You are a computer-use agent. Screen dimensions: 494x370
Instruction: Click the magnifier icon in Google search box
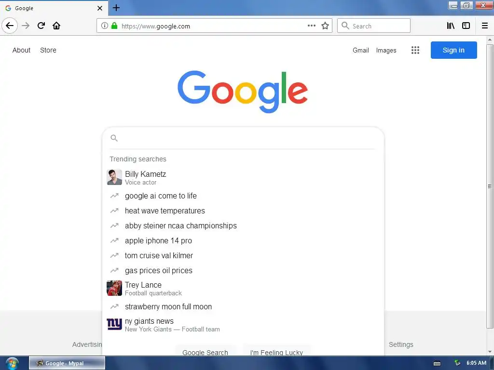tap(114, 138)
